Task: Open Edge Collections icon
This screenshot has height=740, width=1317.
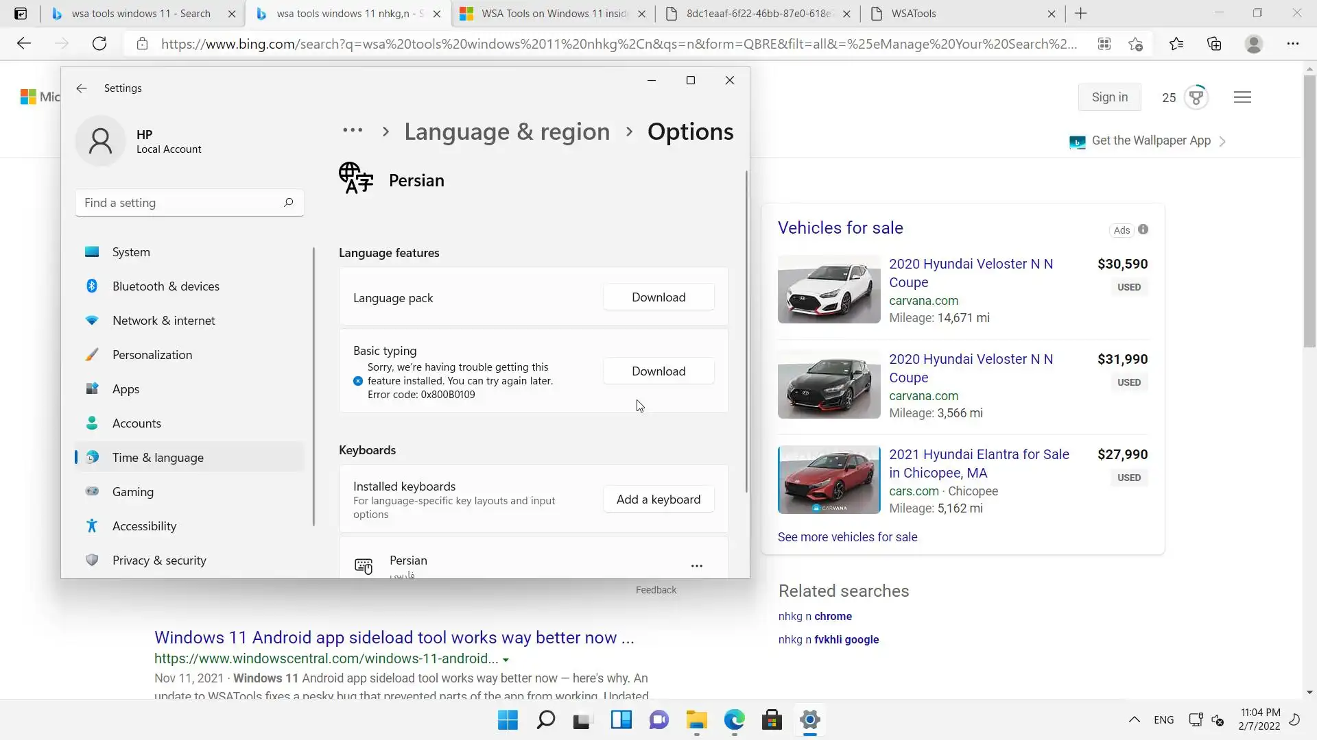Action: pos(1214,44)
